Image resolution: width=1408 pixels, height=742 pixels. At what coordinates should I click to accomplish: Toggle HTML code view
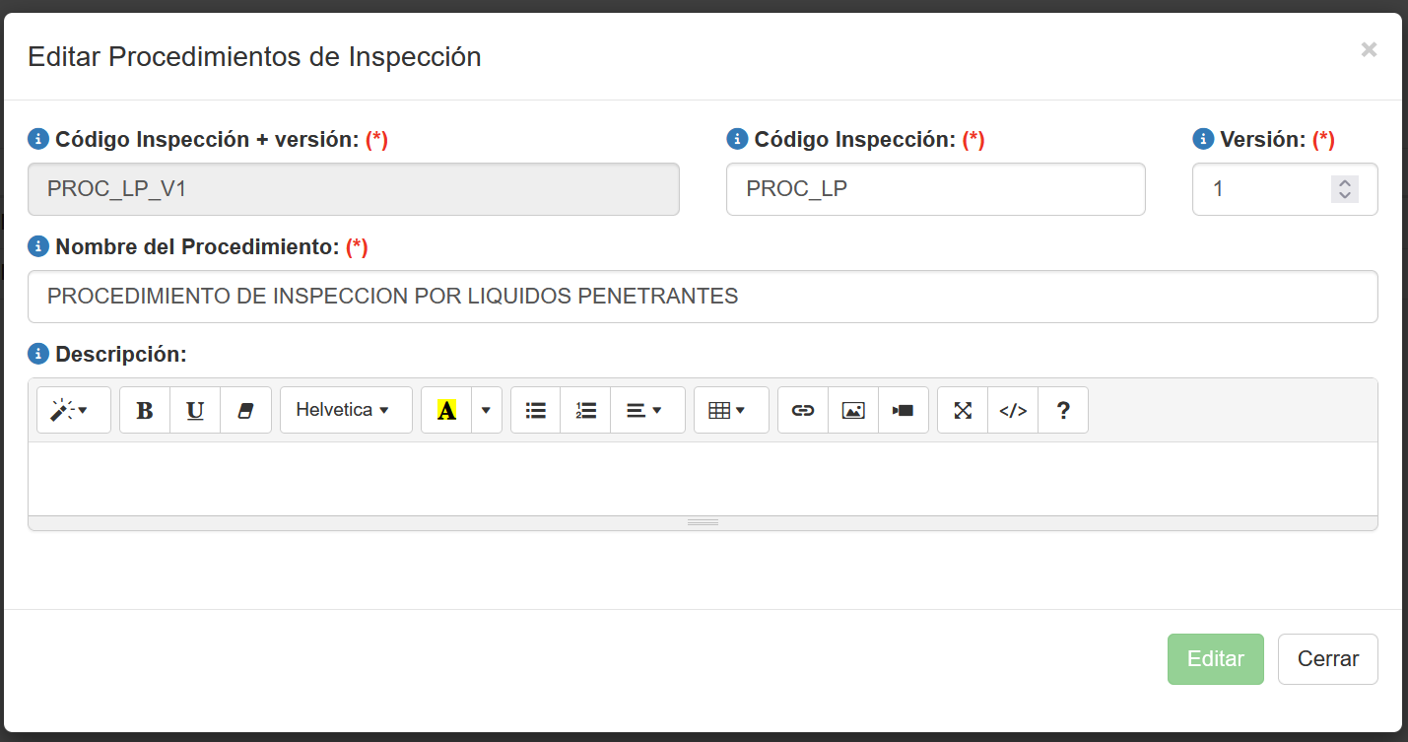click(1013, 410)
